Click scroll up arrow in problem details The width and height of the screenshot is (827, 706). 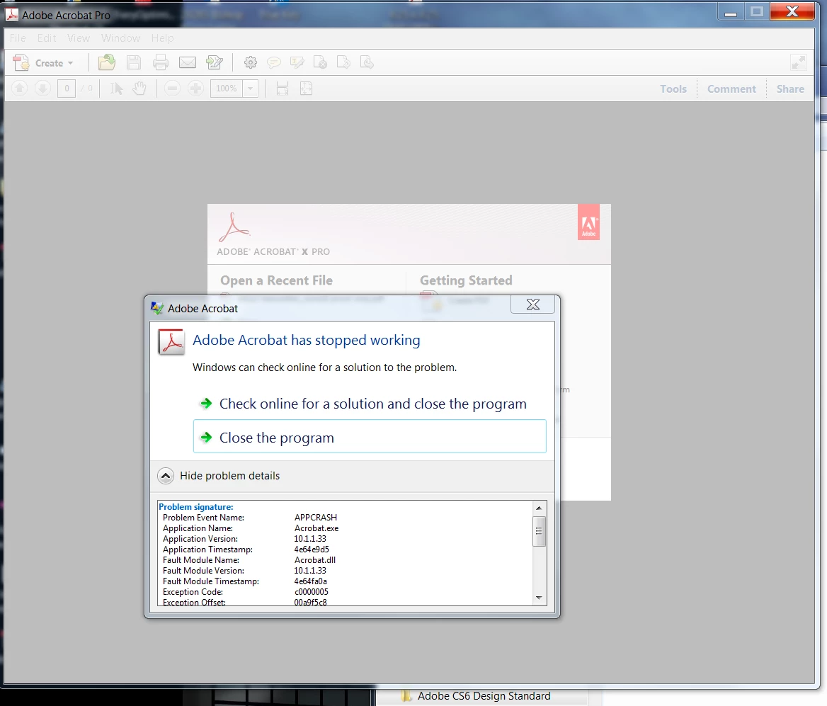click(x=539, y=508)
